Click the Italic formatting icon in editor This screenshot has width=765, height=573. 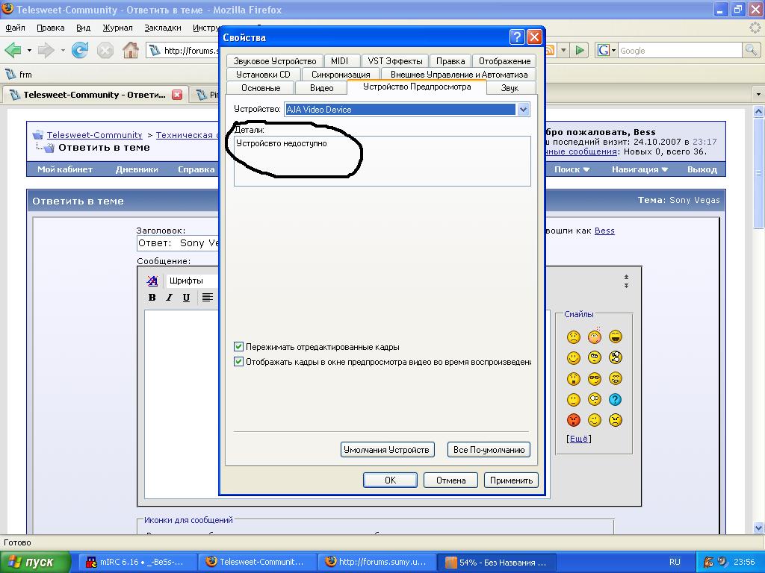click(x=170, y=297)
